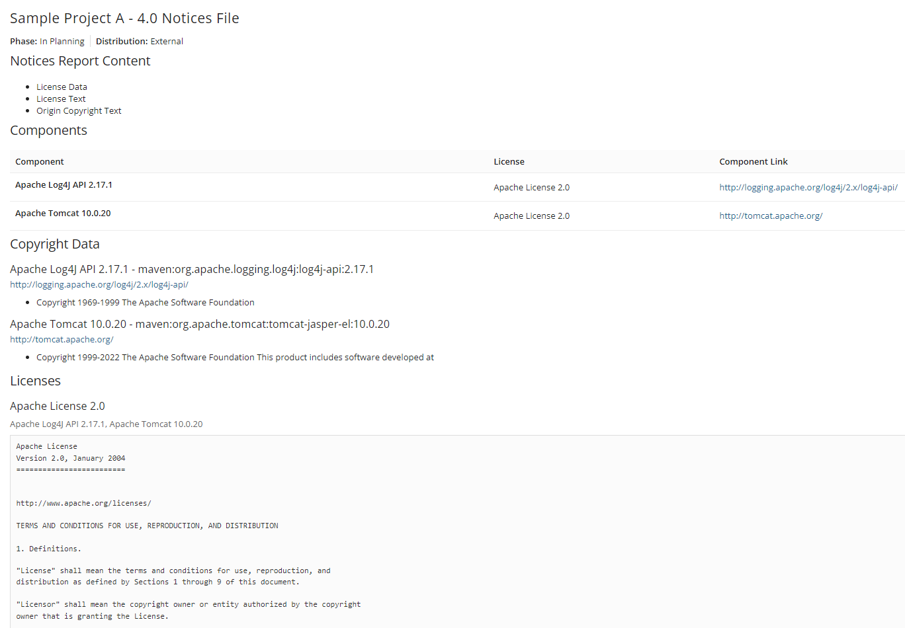Image resolution: width=905 pixels, height=628 pixels.
Task: Click the Component column header
Action: coord(39,161)
